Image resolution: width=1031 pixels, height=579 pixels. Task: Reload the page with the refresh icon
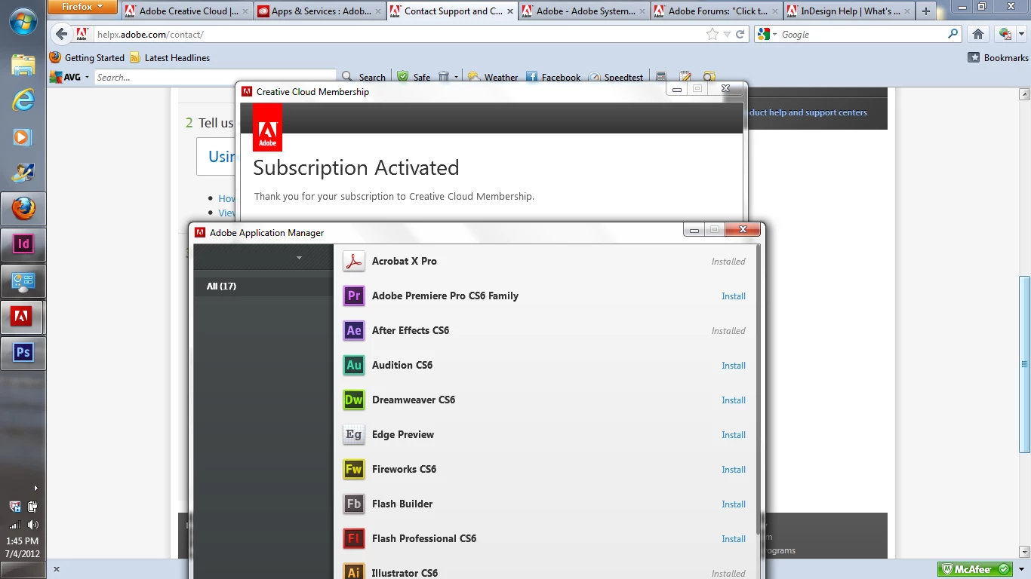pyautogui.click(x=740, y=34)
